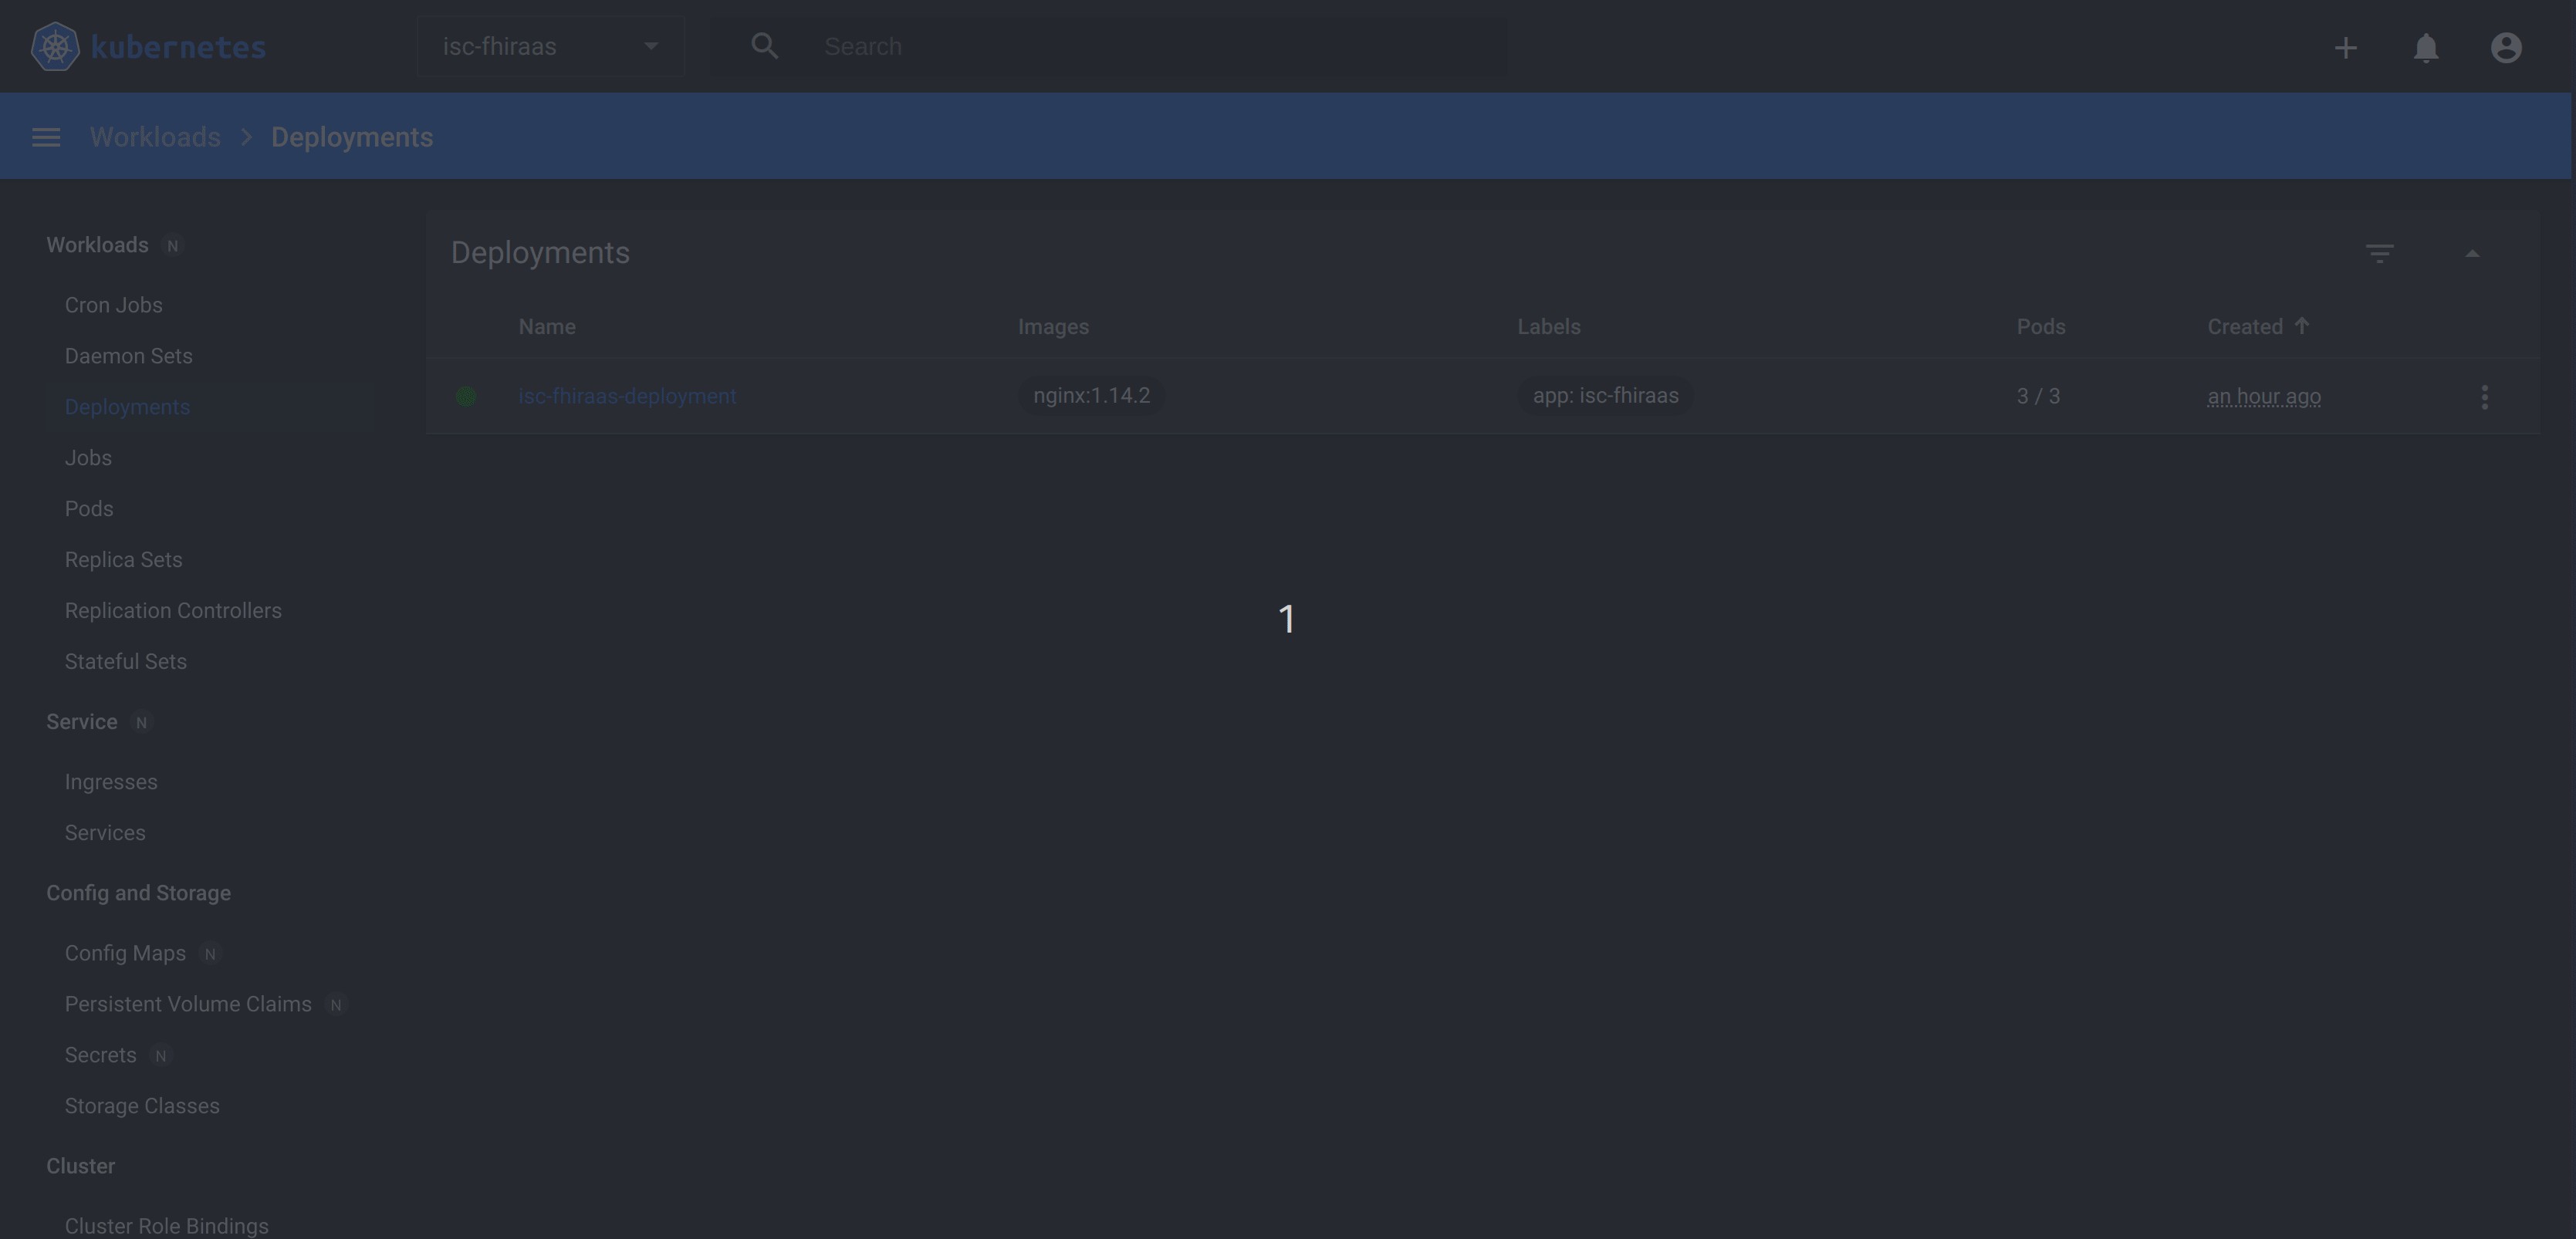Click the plus create-resource icon

point(2345,47)
